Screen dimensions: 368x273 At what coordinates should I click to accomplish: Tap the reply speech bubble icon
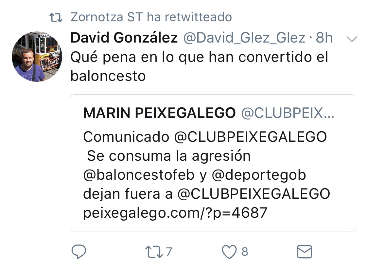pos(79,252)
